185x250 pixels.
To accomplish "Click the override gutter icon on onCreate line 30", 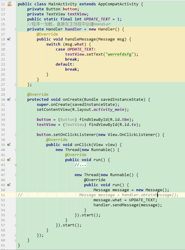I will point(9,100).
